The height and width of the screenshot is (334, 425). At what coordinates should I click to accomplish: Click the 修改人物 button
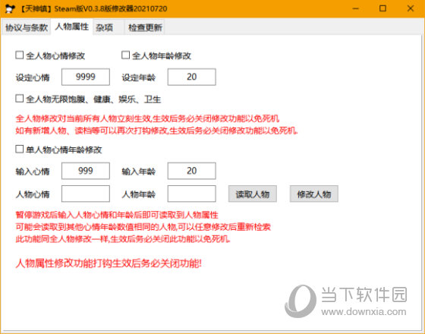click(x=314, y=194)
